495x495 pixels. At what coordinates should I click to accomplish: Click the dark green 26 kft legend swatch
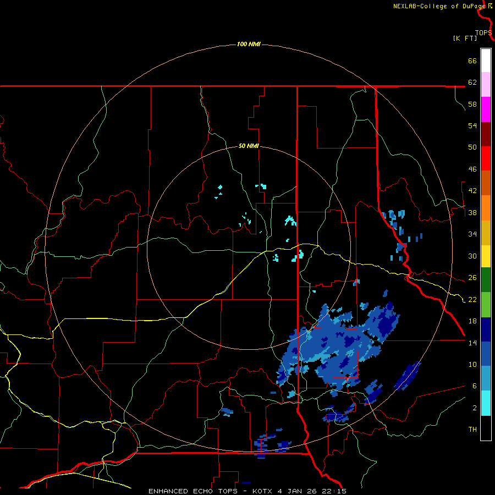pos(486,280)
